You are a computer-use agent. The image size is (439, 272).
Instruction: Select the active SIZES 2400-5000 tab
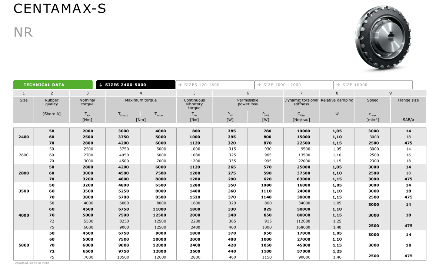point(136,85)
